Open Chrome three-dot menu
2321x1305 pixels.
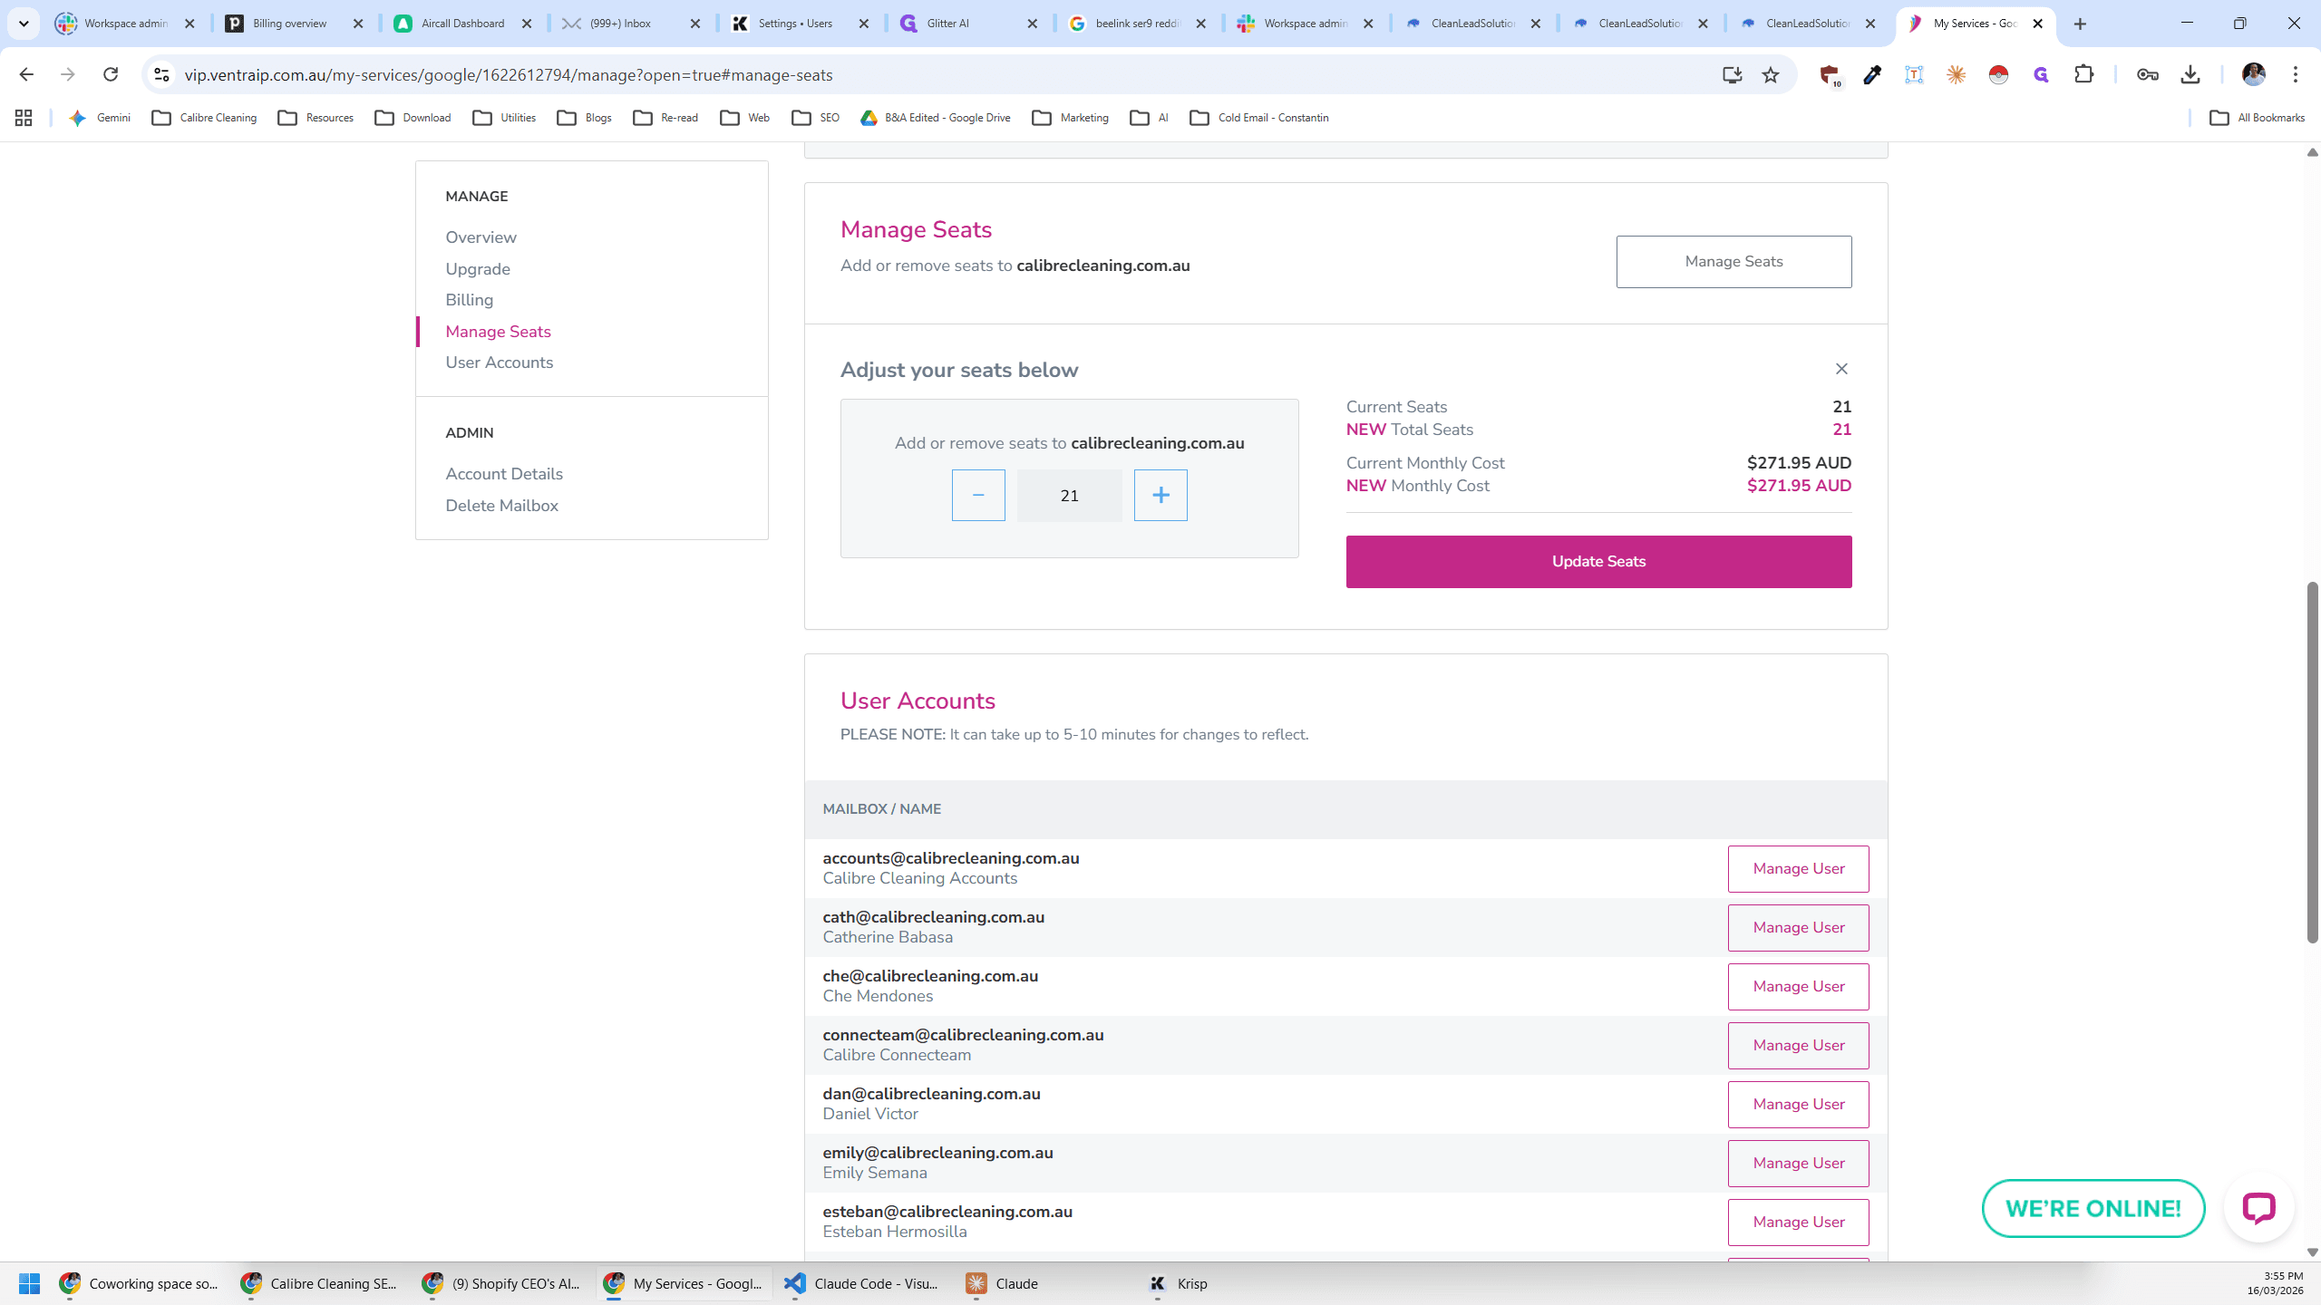click(2295, 74)
